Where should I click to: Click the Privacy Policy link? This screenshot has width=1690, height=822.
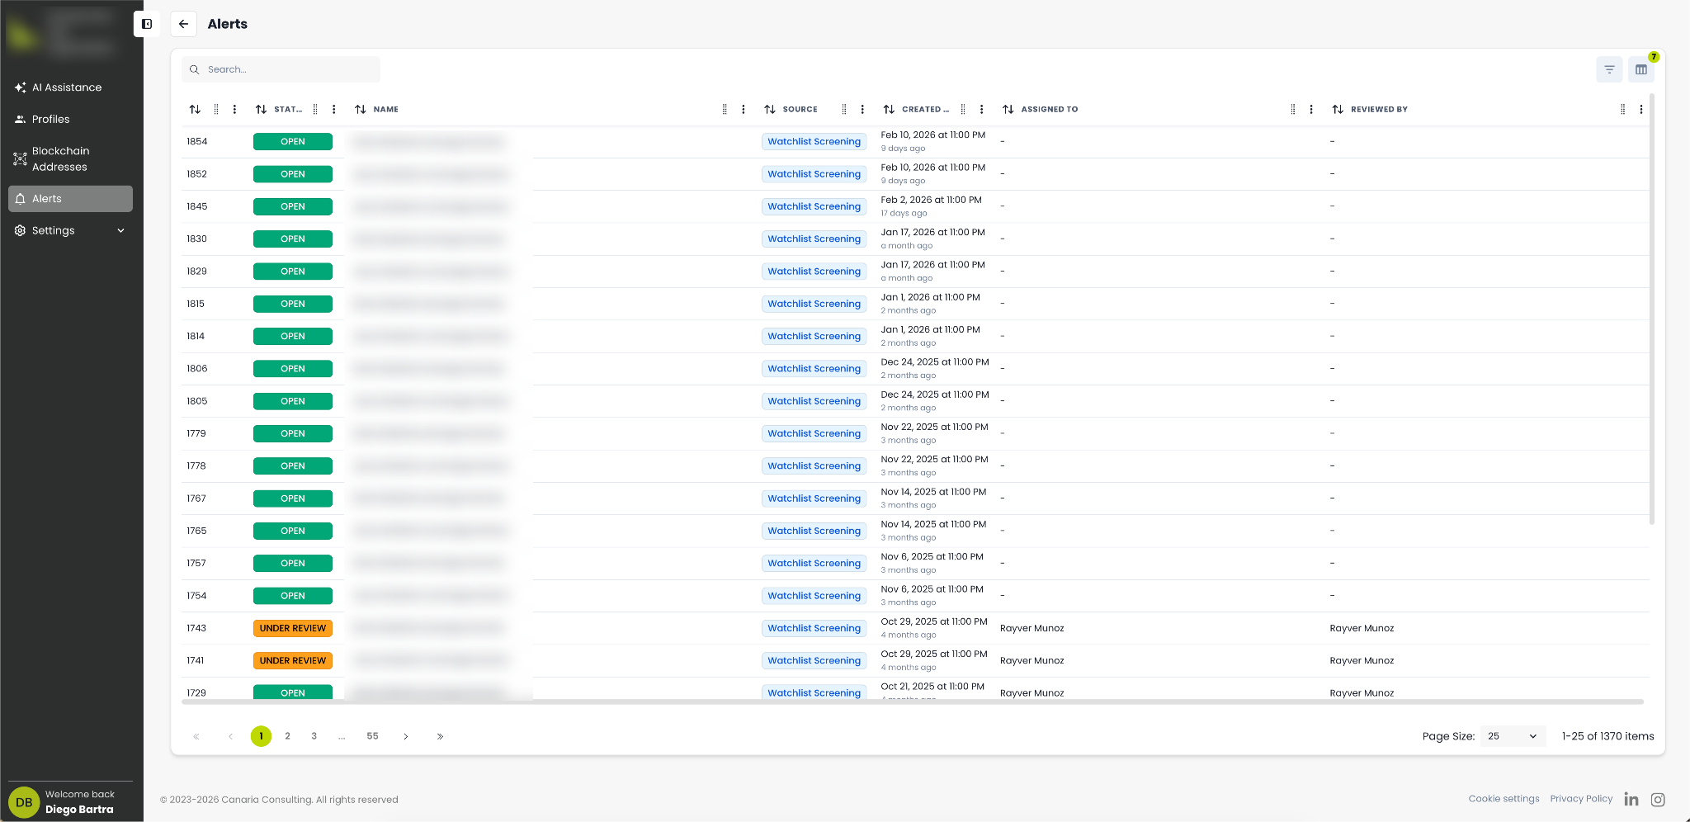pyautogui.click(x=1581, y=799)
